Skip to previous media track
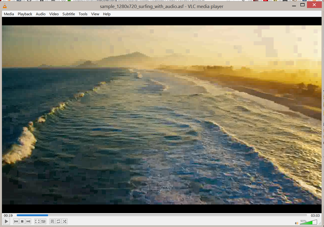This screenshot has width=324, height=227. 16,221
